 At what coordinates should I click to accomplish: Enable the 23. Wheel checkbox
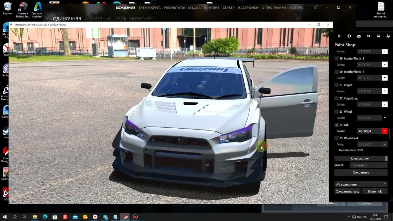[x=337, y=112]
